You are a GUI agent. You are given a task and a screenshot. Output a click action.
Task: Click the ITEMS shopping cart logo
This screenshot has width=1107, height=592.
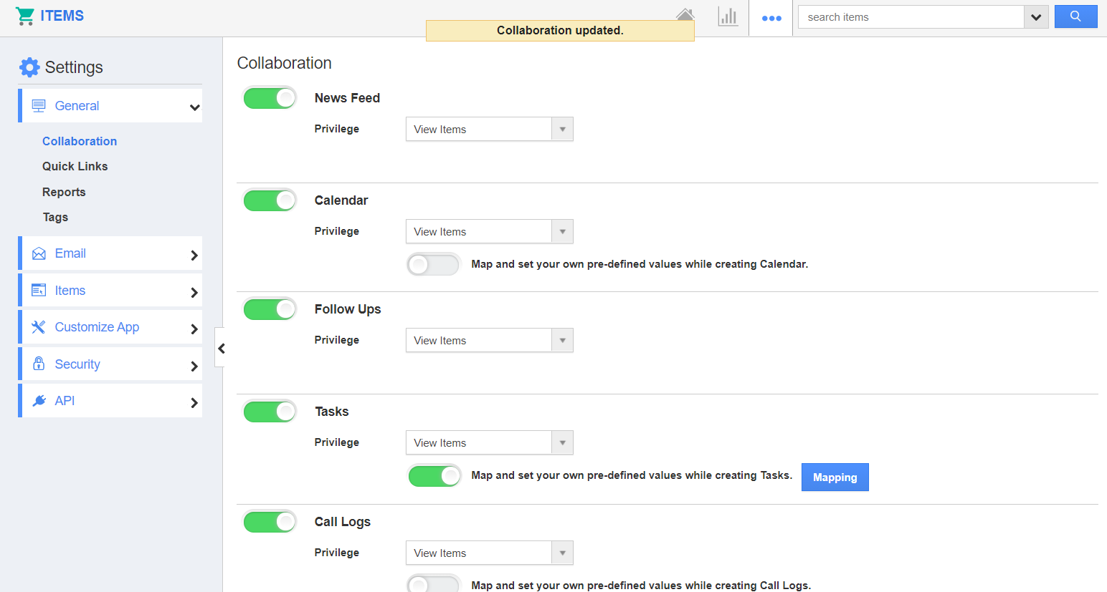pos(26,15)
